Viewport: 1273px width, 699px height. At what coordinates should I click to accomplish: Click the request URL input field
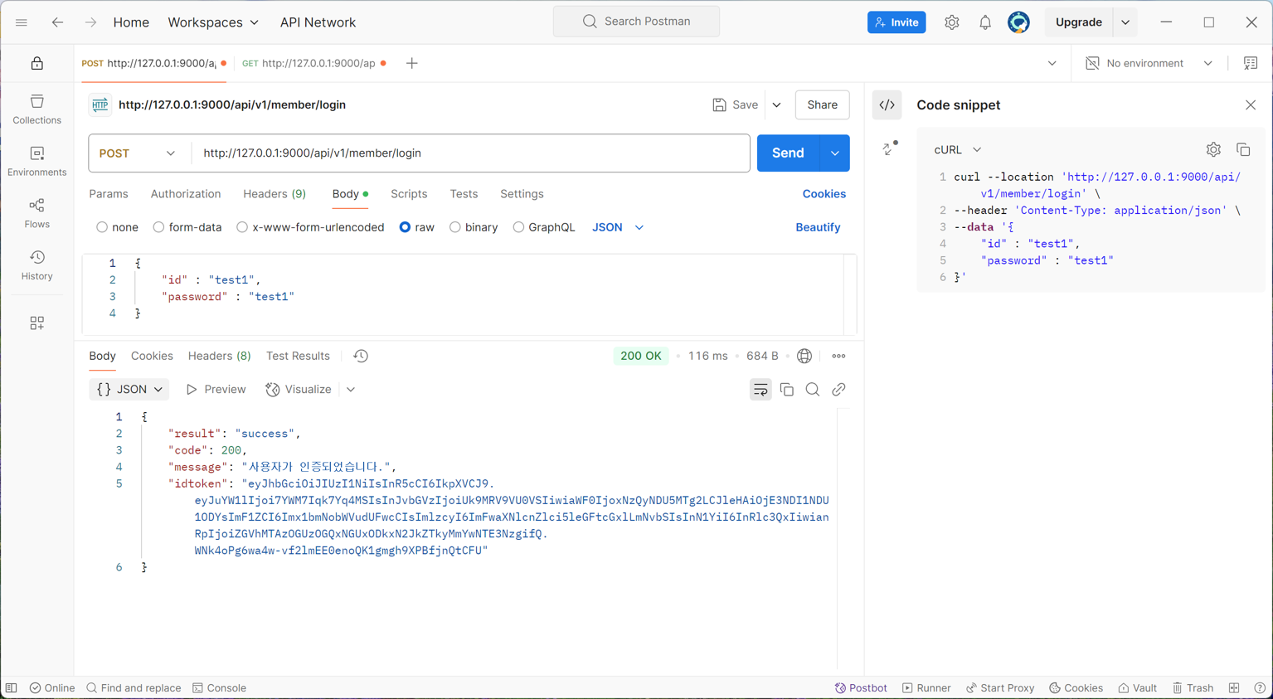(x=470, y=153)
